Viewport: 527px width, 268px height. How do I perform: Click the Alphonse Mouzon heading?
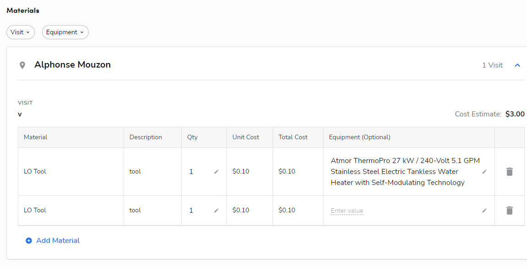pos(72,64)
